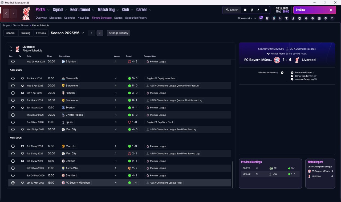Expand the Portal menu chevron

point(48,10)
